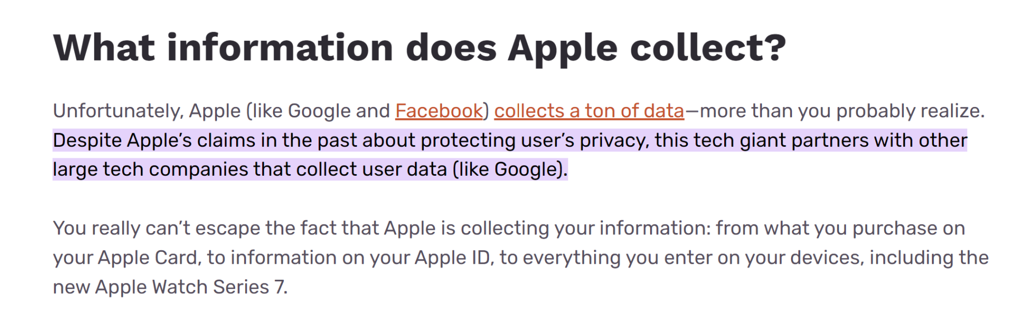Click the word 'Apple' in the heading
Viewport: 1036px width, 319px height.
tap(563, 49)
